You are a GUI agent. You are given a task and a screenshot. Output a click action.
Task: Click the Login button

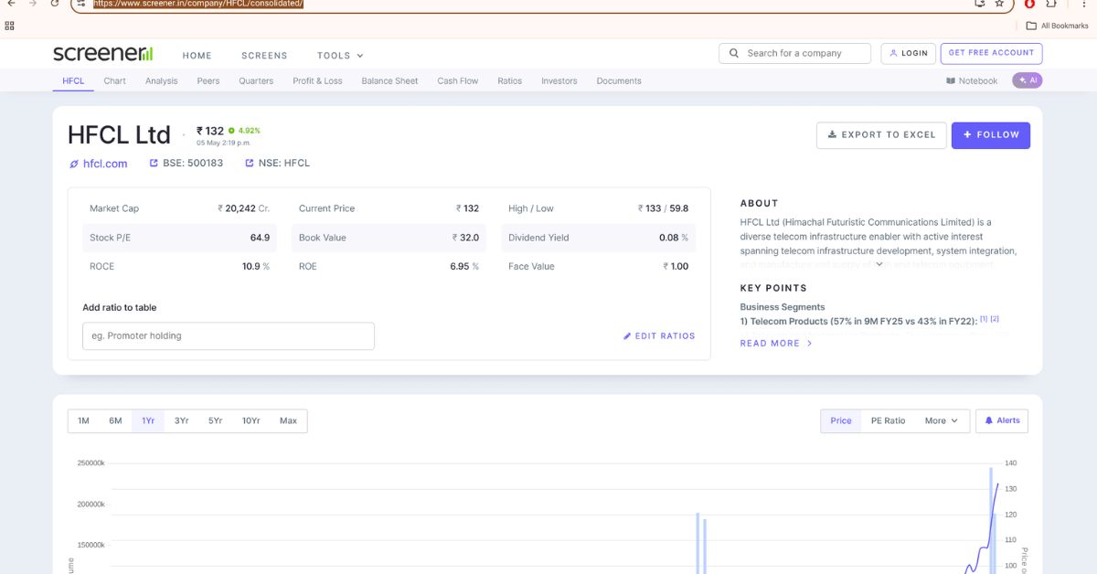pyautogui.click(x=909, y=53)
